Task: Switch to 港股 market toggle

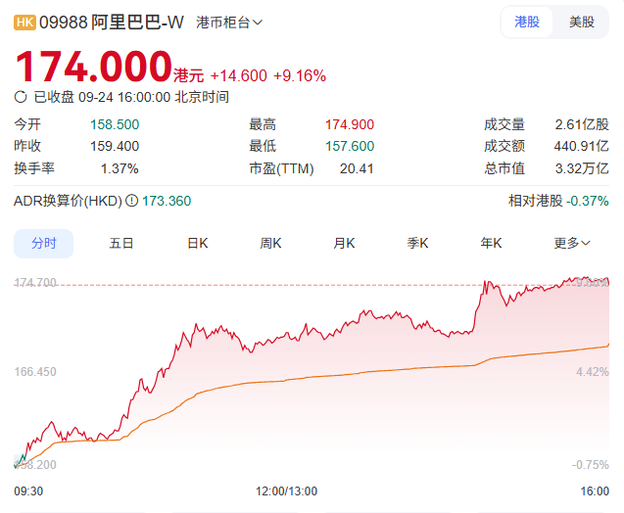Action: [527, 22]
